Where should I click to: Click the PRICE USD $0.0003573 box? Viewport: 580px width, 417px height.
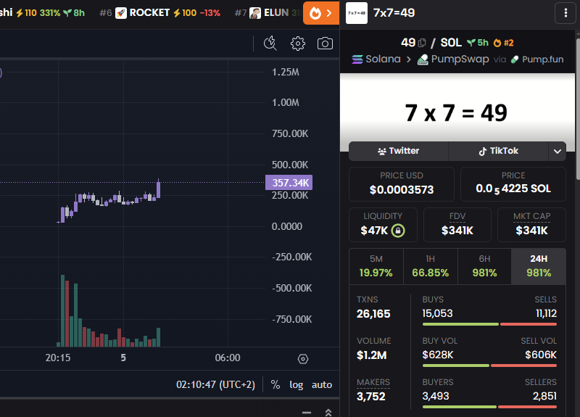pos(402,184)
